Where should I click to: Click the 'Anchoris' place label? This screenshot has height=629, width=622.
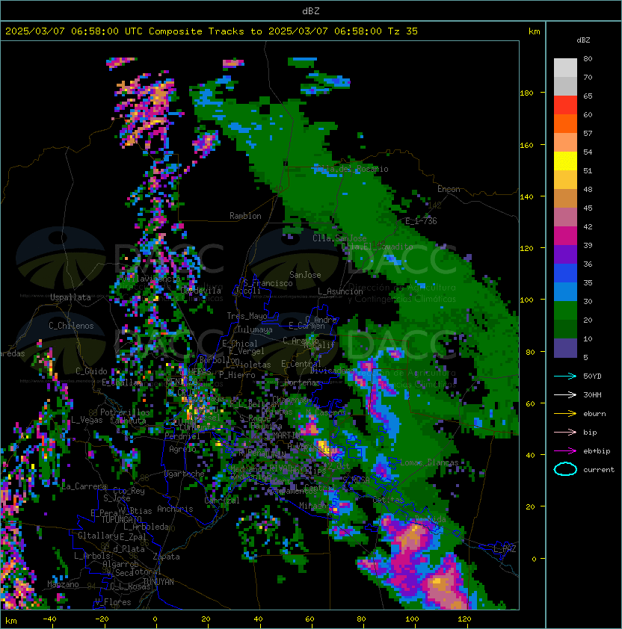point(175,509)
